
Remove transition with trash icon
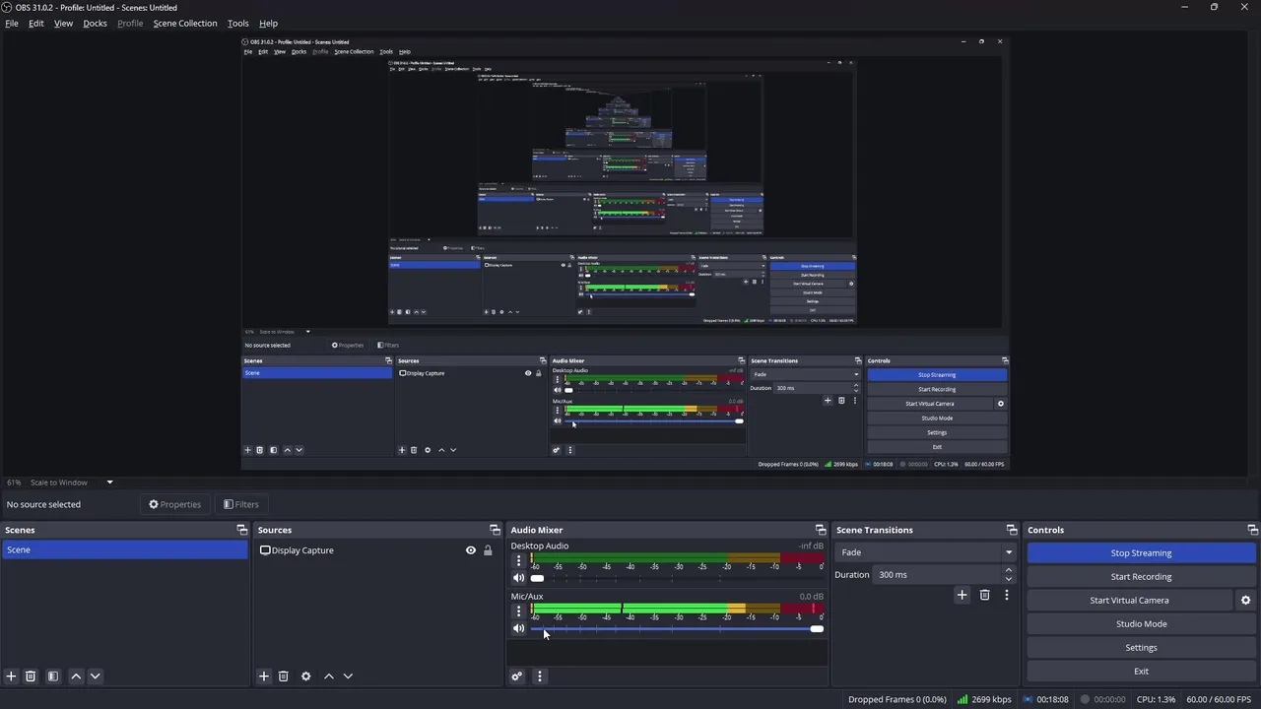coord(984,595)
